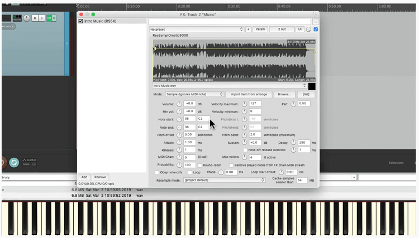Viewport: 419px width, 238px height.
Task: Click the GLOBAL automation icon
Action: (x=25, y=160)
